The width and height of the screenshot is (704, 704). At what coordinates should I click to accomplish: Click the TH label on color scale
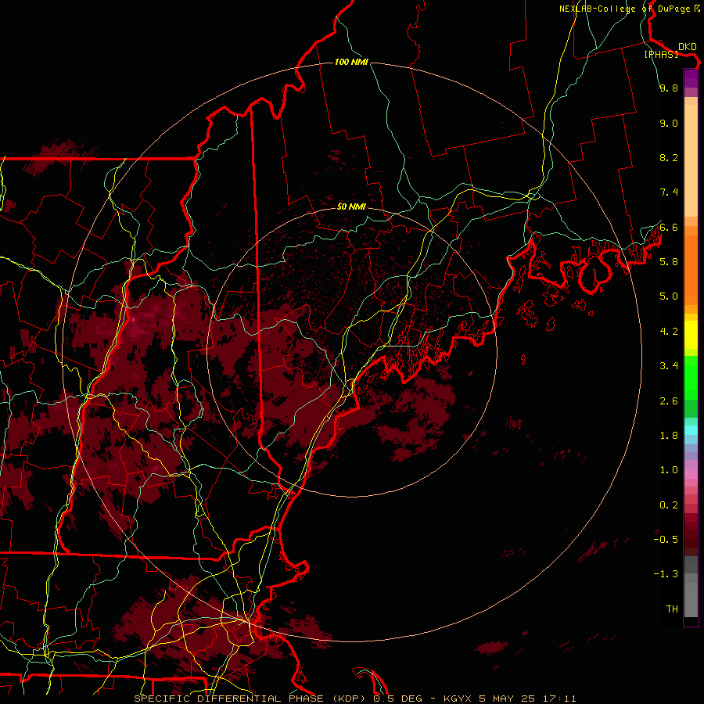(x=672, y=609)
